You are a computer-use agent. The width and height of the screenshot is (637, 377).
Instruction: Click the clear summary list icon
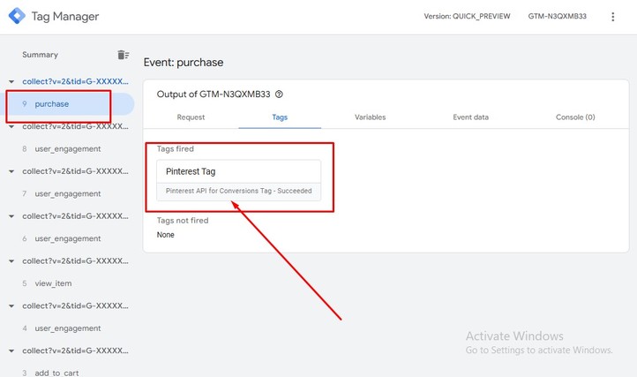coord(124,55)
